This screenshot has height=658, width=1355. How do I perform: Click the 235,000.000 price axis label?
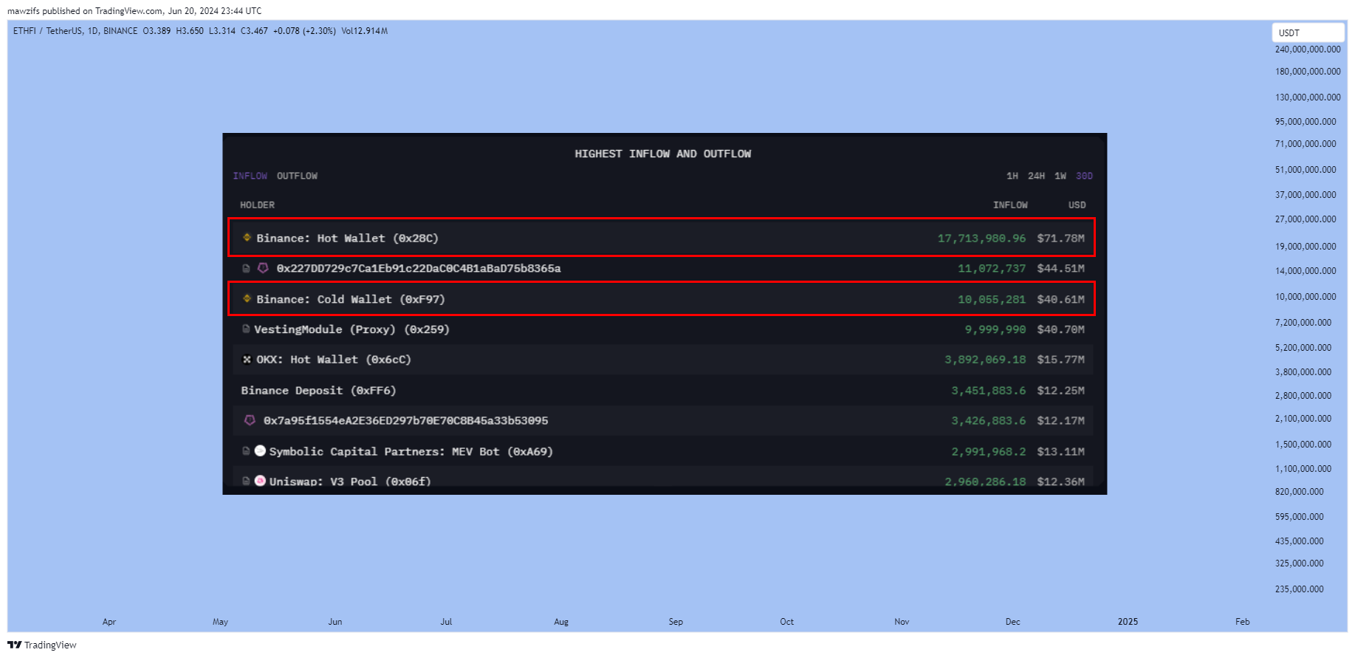click(1299, 589)
